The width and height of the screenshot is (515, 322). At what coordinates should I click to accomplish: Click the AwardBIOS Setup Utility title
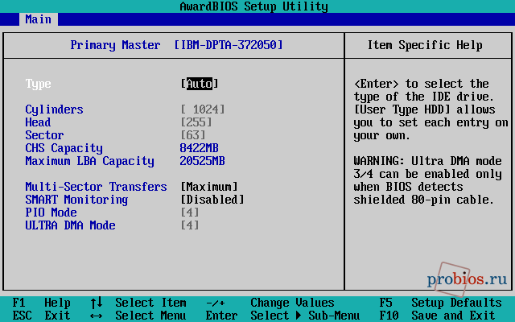[254, 6]
